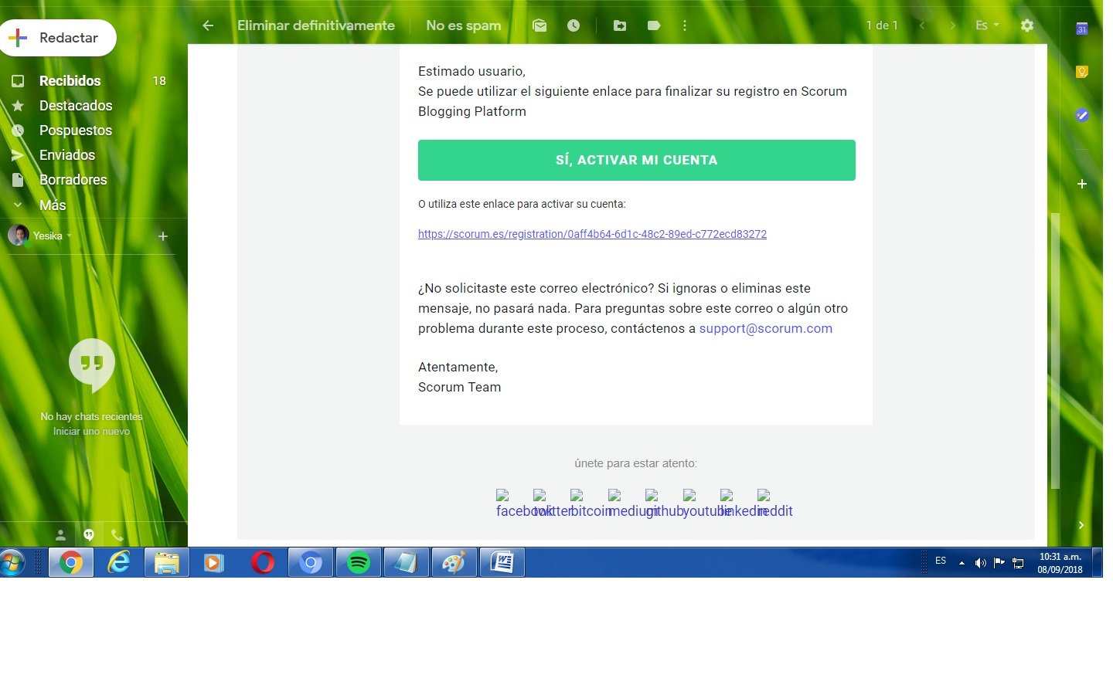This screenshot has width=1113, height=695.
Task: Open Spotify from the taskbar
Action: pyautogui.click(x=359, y=563)
